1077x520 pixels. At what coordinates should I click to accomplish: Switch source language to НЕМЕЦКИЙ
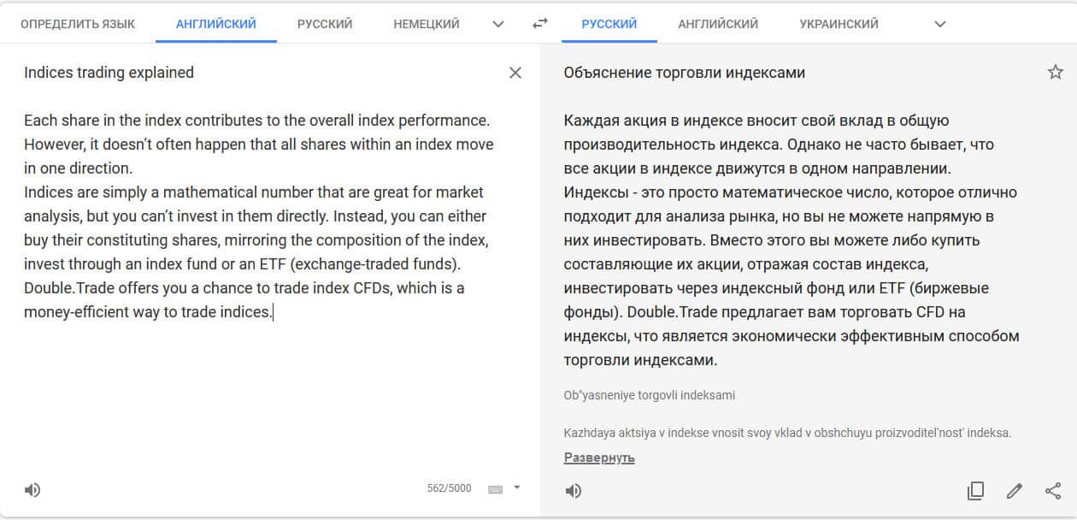pyautogui.click(x=427, y=24)
